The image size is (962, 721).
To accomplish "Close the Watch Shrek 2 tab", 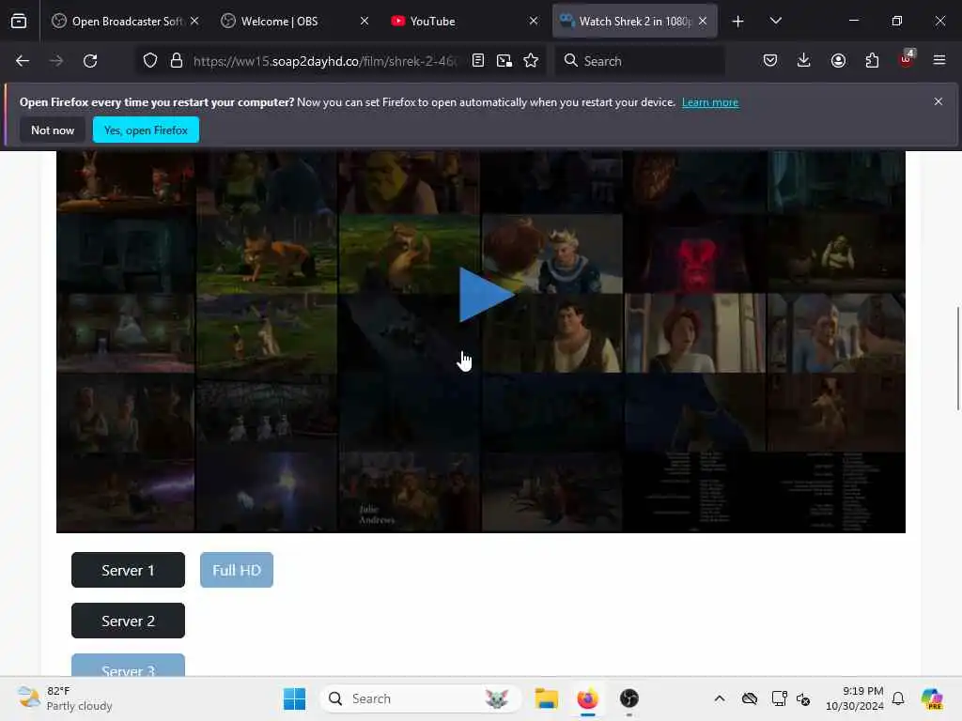I will [703, 21].
